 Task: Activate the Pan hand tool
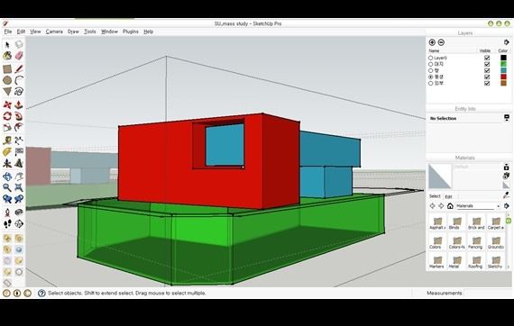(19, 177)
